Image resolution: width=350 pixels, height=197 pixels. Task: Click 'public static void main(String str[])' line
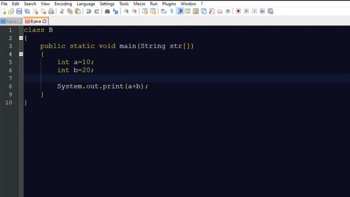click(117, 46)
